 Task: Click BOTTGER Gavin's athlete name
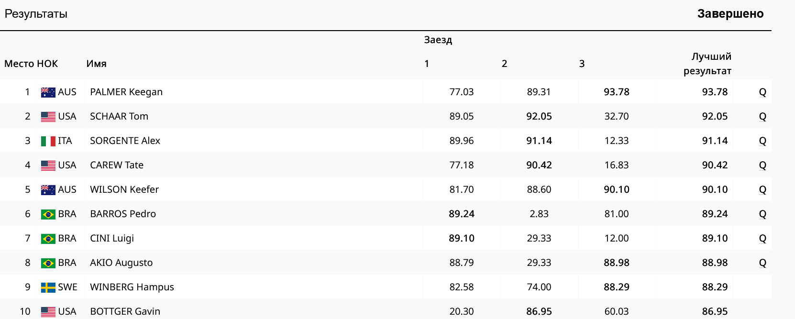[x=125, y=311]
